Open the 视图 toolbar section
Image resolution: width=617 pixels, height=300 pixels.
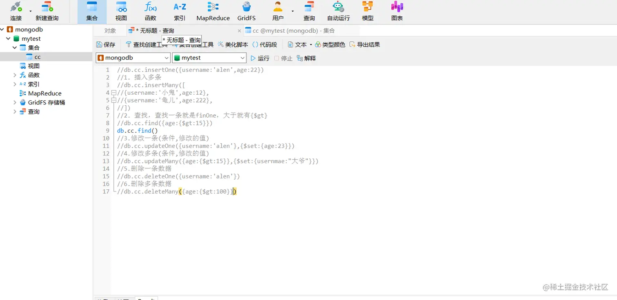click(x=121, y=11)
